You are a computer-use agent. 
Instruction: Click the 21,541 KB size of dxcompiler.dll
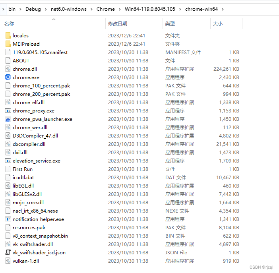coord(228,144)
